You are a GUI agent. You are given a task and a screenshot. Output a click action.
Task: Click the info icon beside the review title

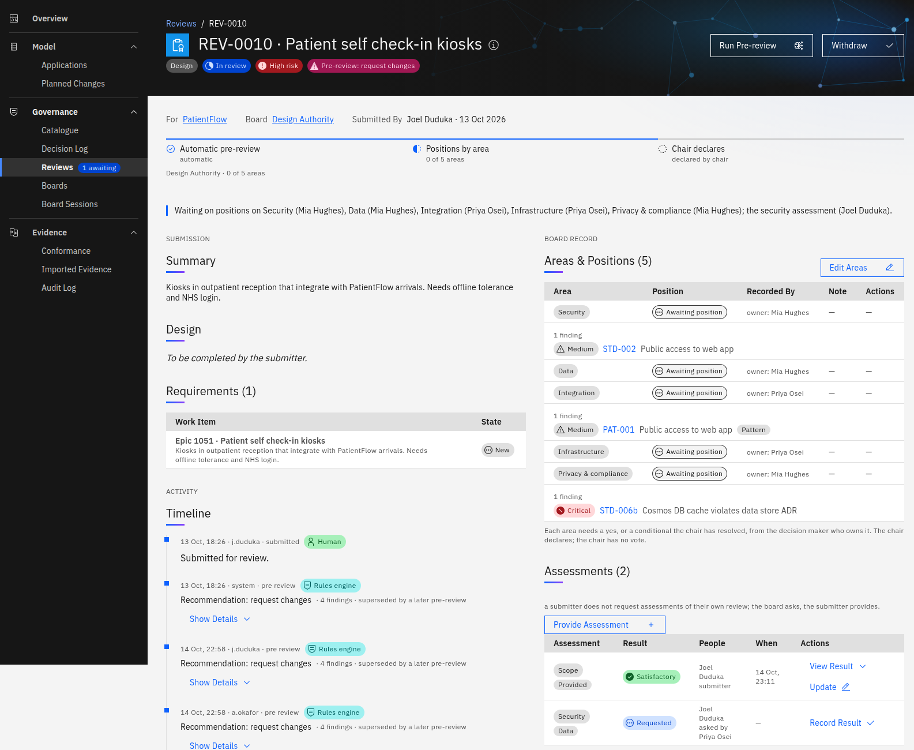pos(494,45)
